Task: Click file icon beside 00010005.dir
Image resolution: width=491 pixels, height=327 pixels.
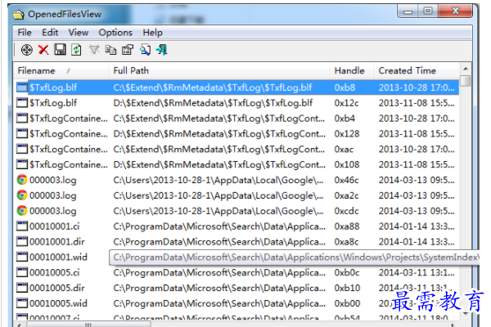Action: point(22,288)
